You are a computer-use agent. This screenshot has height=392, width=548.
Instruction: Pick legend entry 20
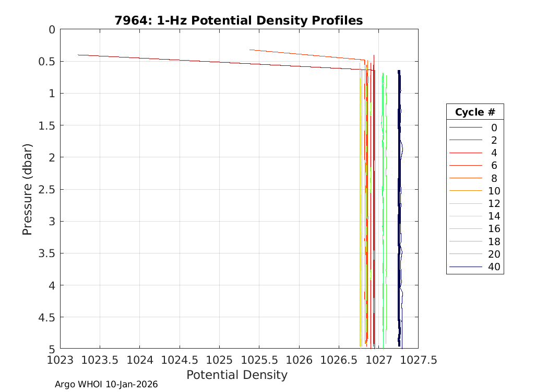pos(493,255)
